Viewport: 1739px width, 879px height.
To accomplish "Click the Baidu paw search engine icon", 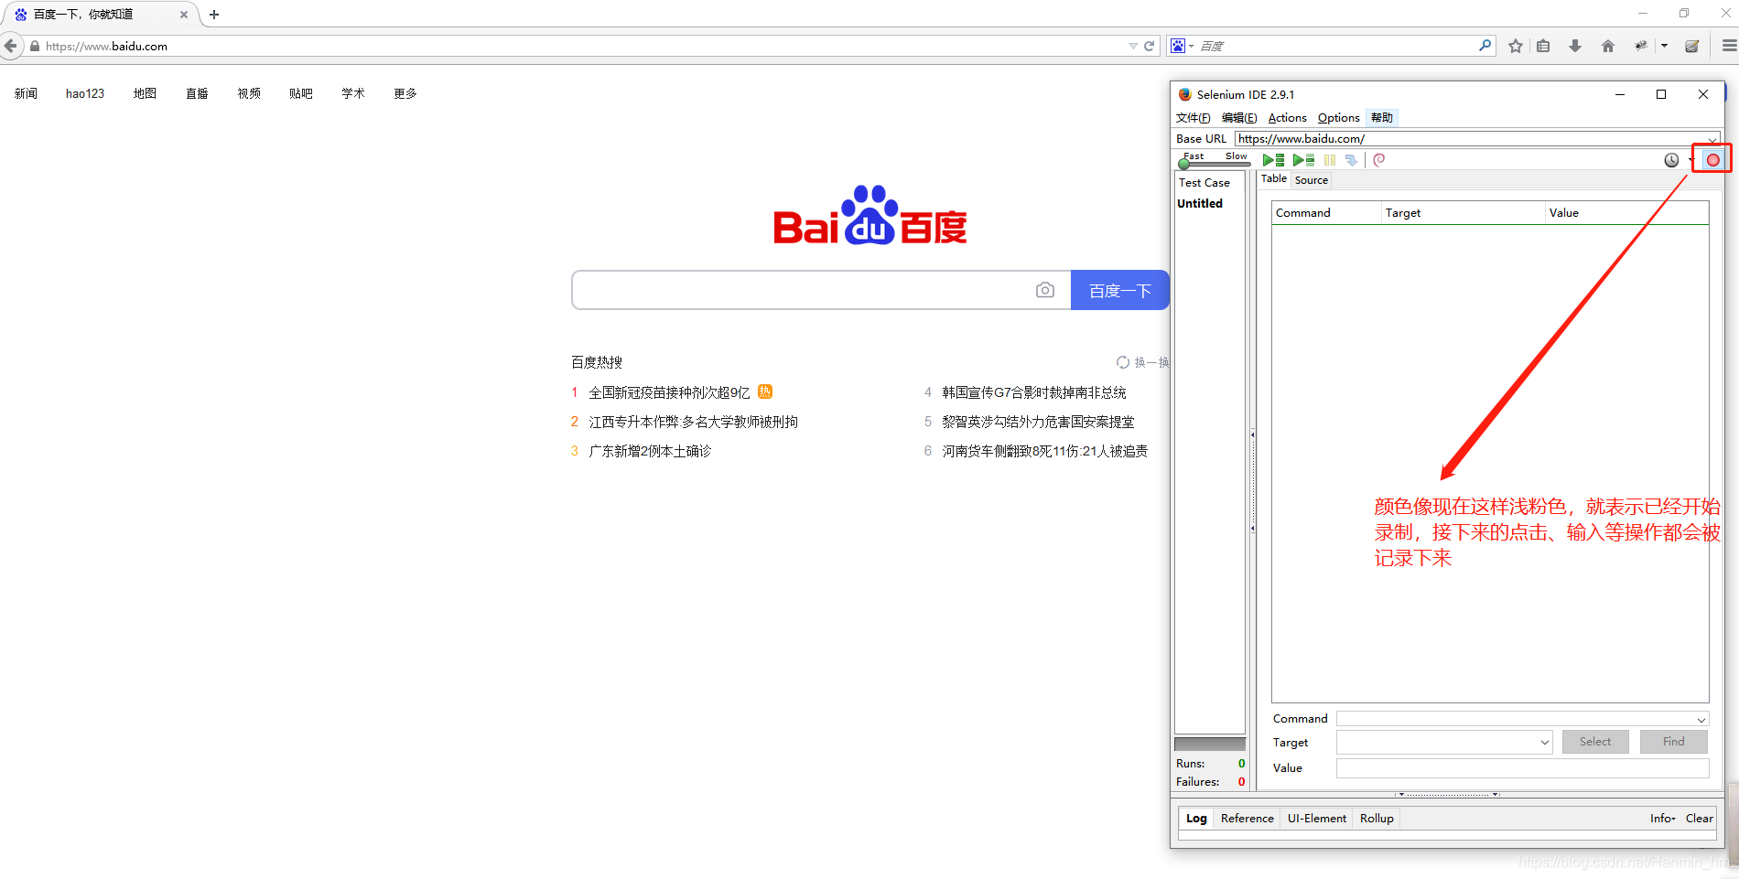I will 1179,46.
